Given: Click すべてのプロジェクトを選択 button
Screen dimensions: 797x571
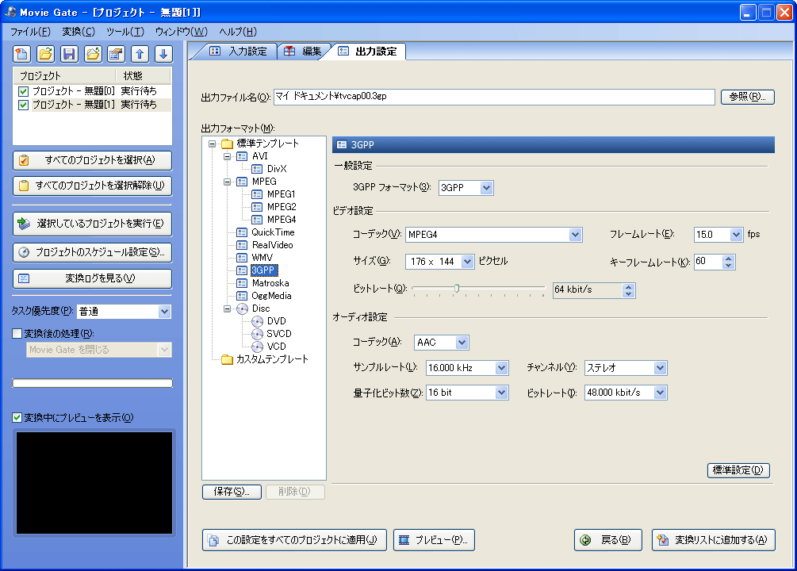Looking at the screenshot, I should click(93, 160).
